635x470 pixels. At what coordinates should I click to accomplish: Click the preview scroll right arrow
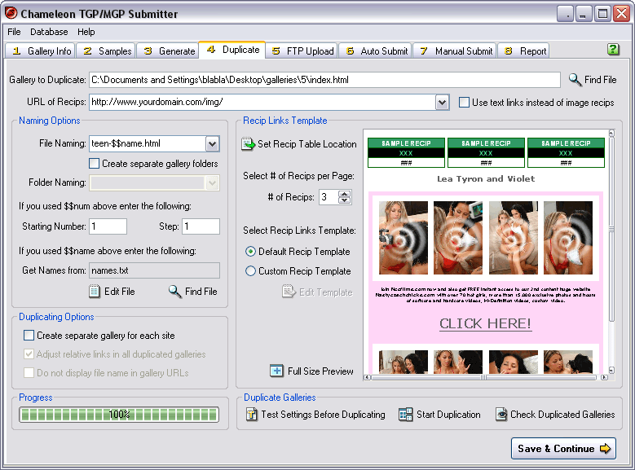604,377
